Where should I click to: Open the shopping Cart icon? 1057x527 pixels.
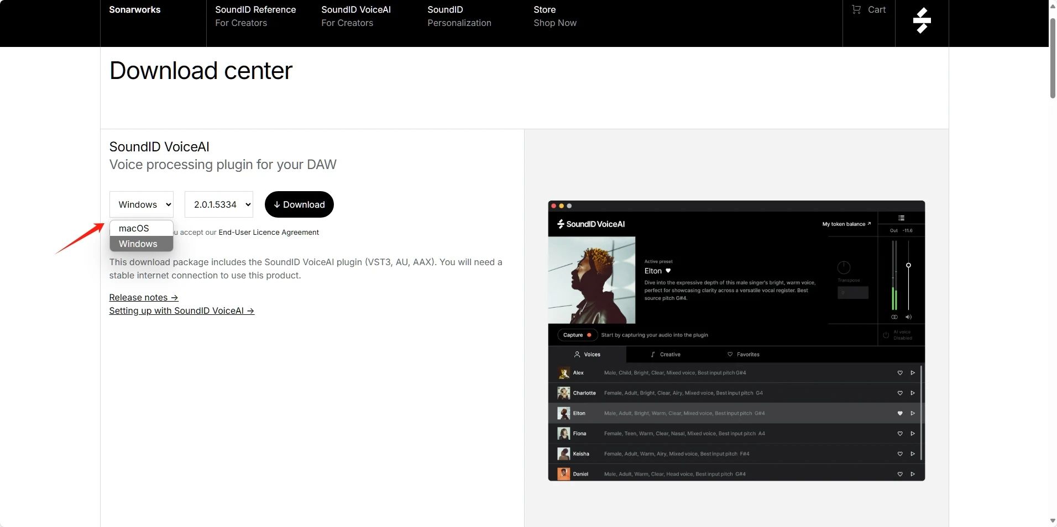pos(868,10)
